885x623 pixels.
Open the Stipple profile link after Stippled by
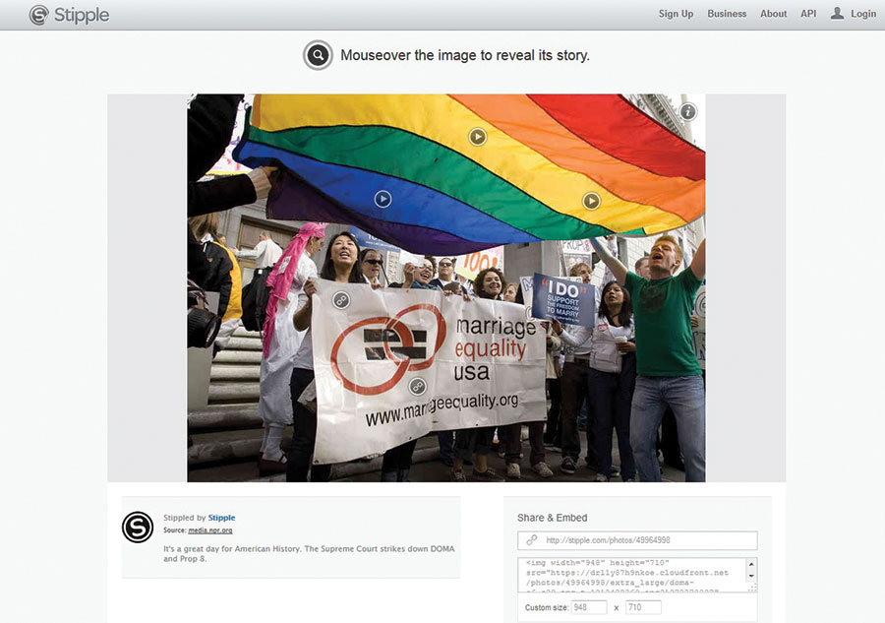tap(222, 518)
